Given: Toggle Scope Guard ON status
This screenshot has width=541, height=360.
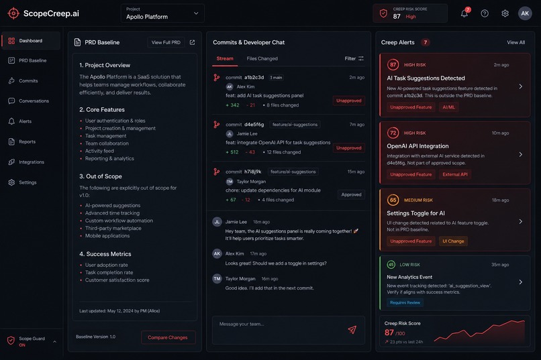Looking at the screenshot, I should click(22, 345).
